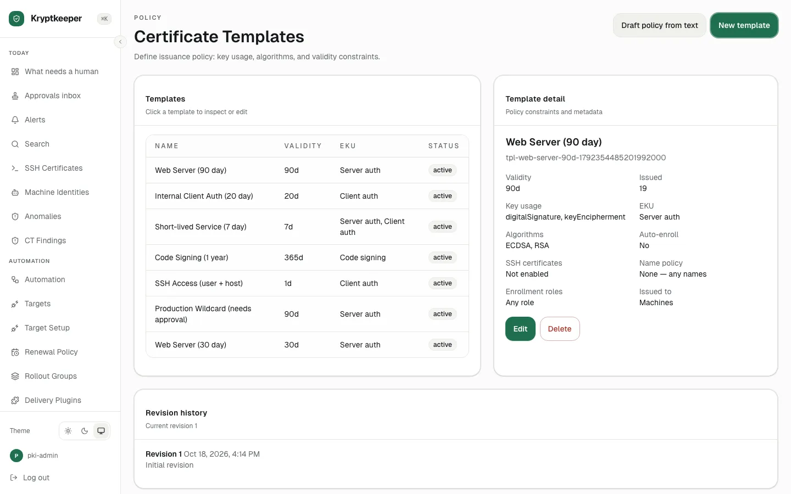Open the command palette shortcut badge
The image size is (791, 494).
[104, 19]
